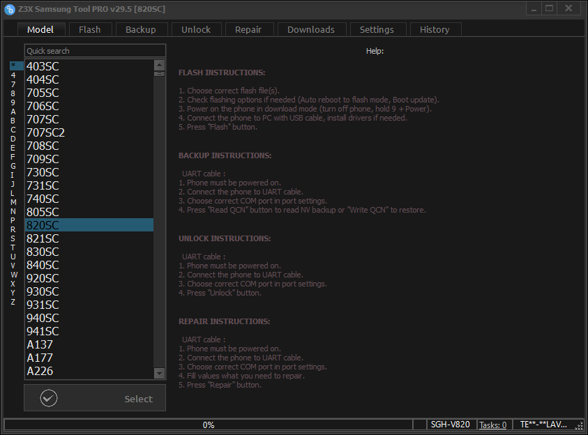Open the Tasks: 0 link

[493, 425]
